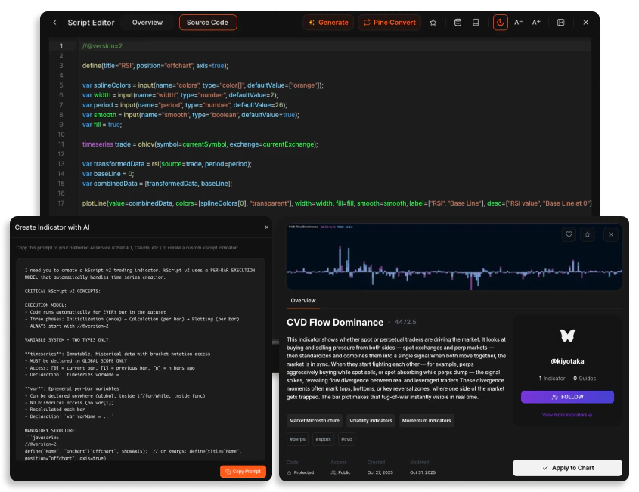The height and width of the screenshot is (492, 639).
Task: Click the Generate button
Action: (328, 23)
